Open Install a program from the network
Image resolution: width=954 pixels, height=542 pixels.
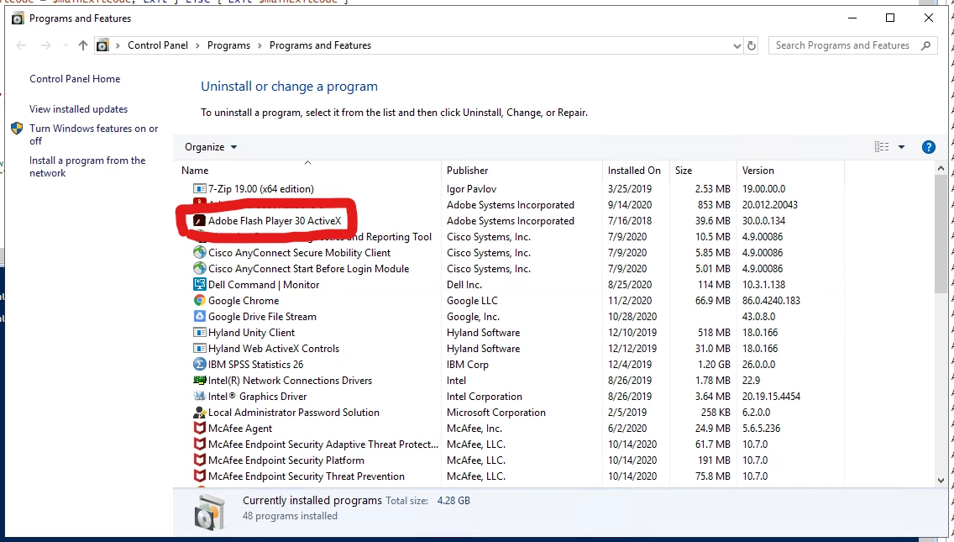87,166
